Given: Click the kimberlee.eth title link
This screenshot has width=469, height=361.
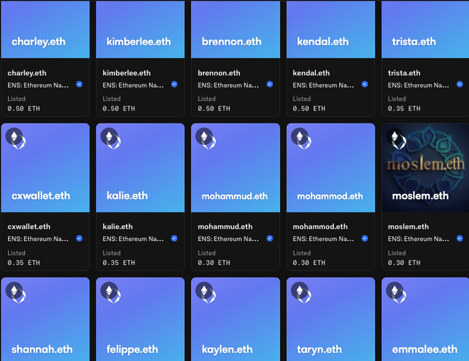Looking at the screenshot, I should pyautogui.click(x=126, y=73).
